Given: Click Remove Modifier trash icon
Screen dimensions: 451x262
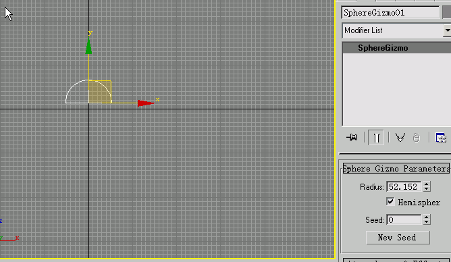Looking at the screenshot, I should click(416, 138).
